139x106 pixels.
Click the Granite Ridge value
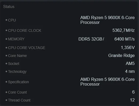point(121,56)
